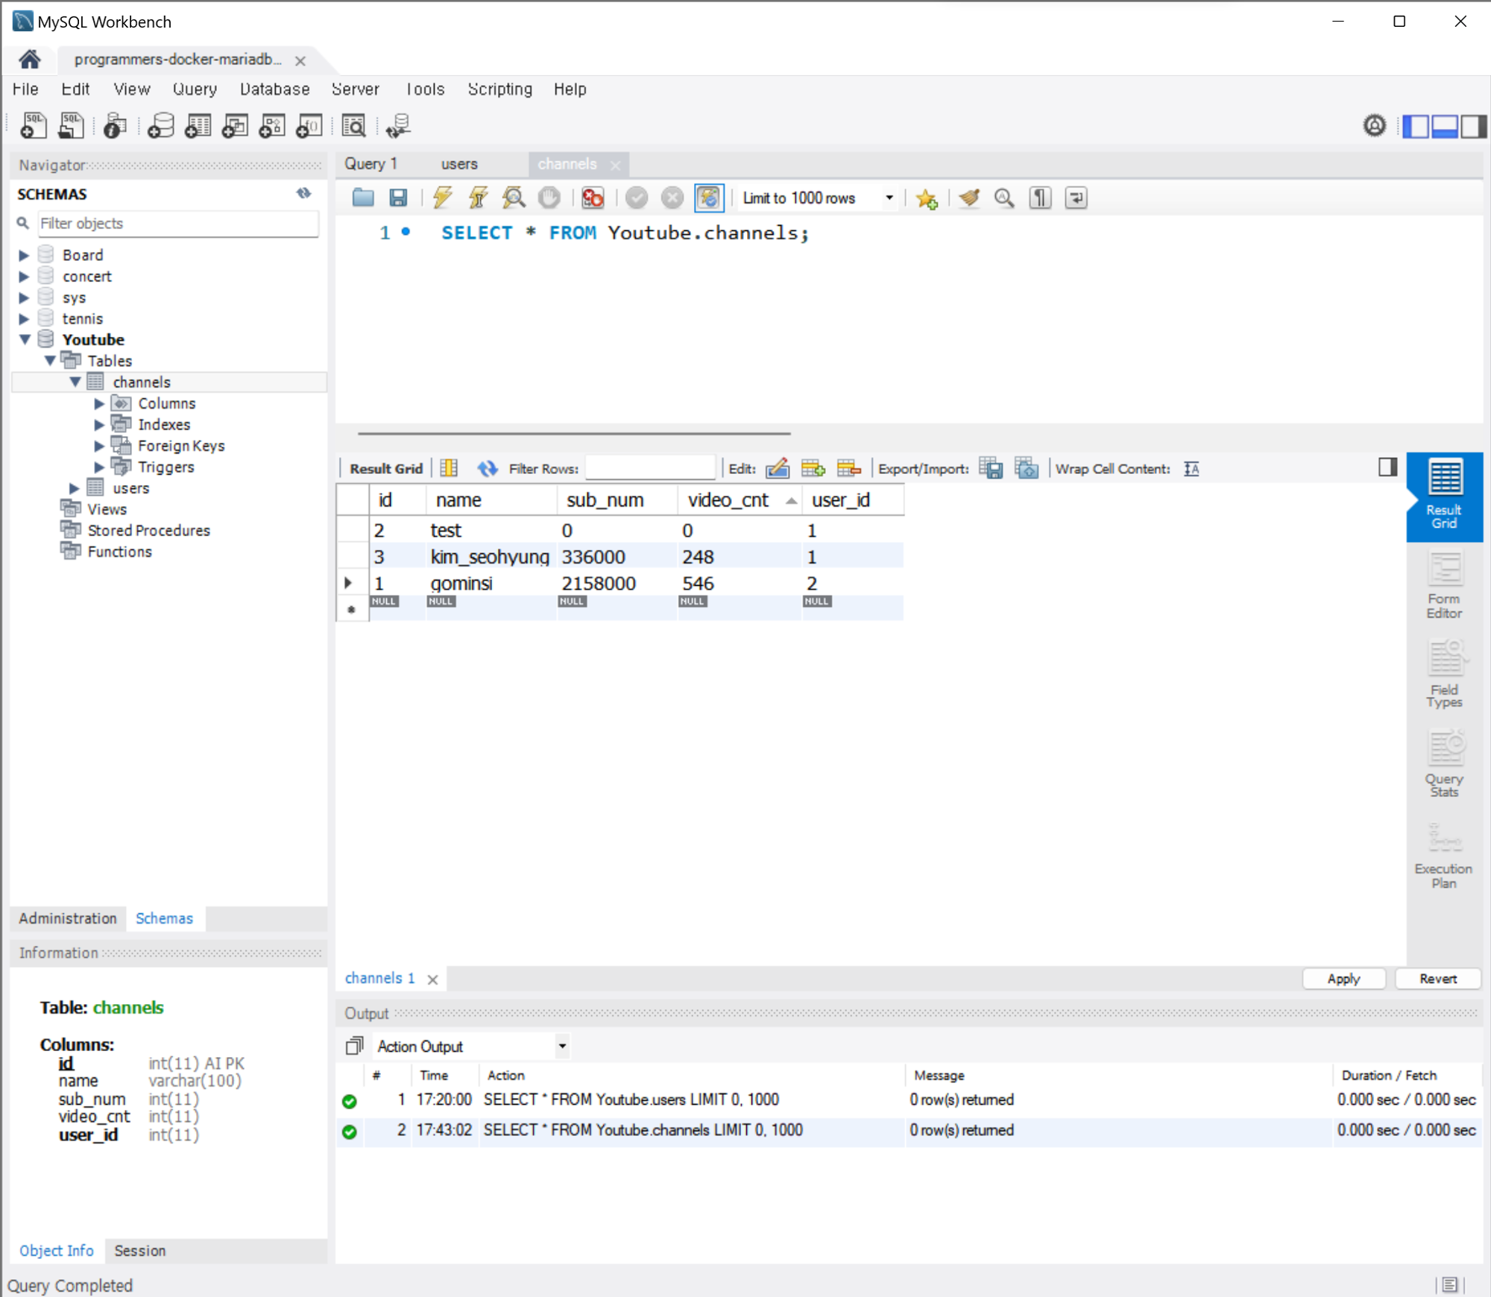
Task: Open script file in query editor
Action: pos(363,198)
